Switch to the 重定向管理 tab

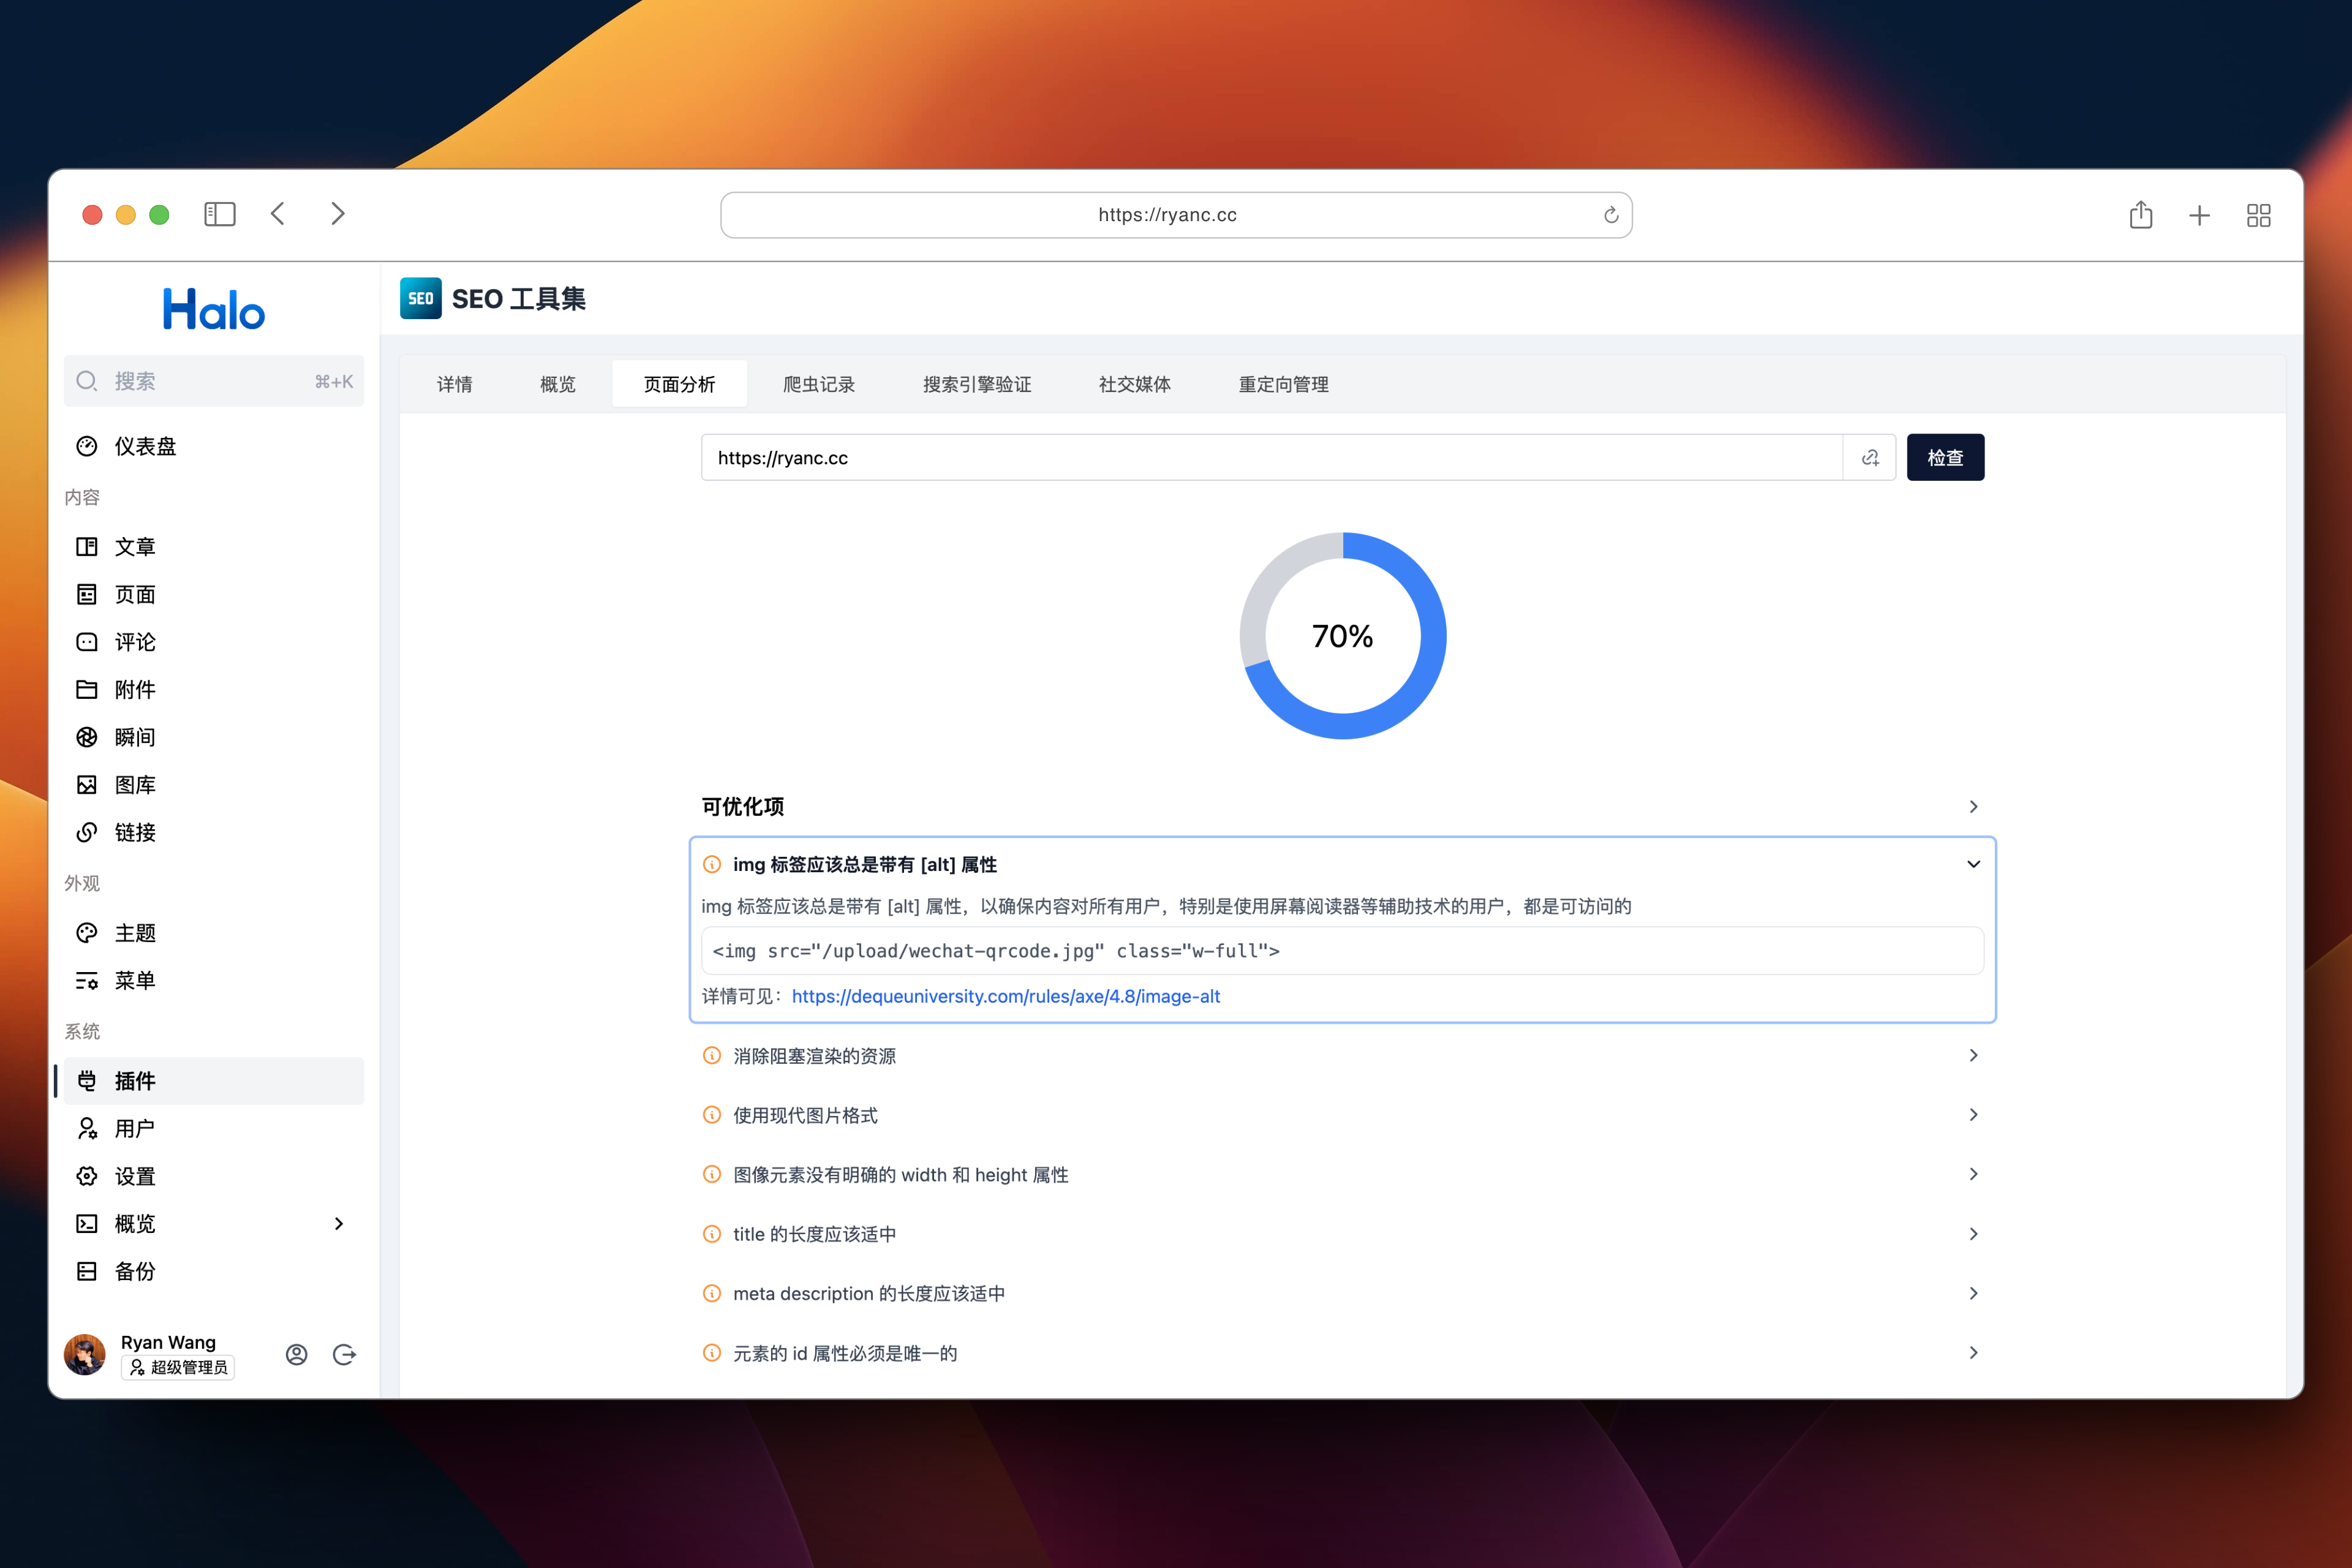pos(1284,384)
